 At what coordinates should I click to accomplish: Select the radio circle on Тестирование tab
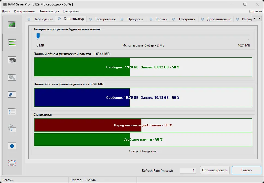pos(90,19)
